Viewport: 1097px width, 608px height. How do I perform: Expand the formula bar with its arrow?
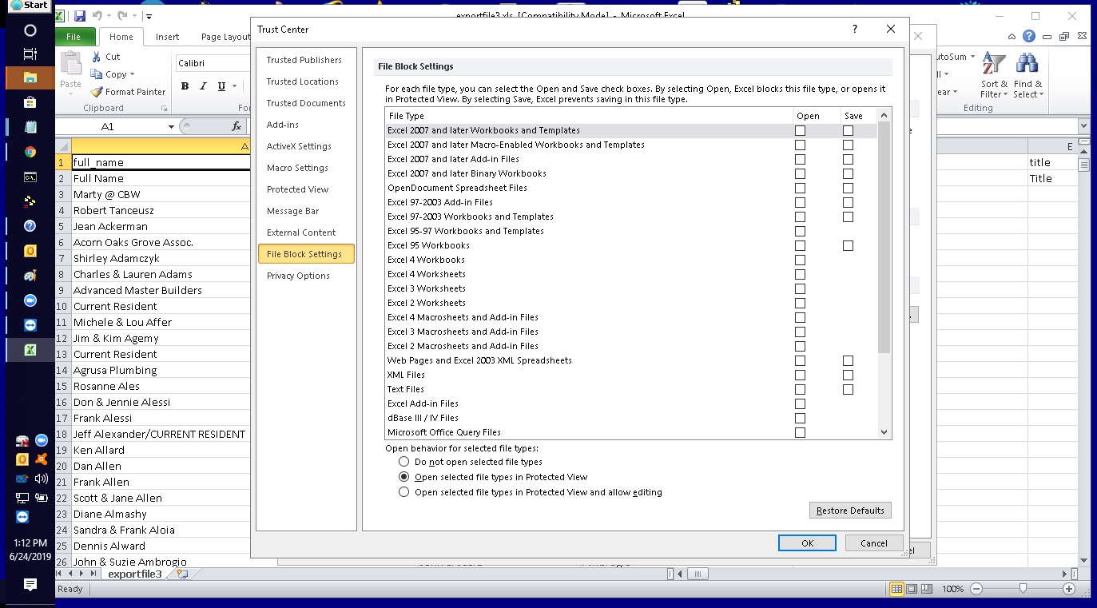pos(1083,126)
